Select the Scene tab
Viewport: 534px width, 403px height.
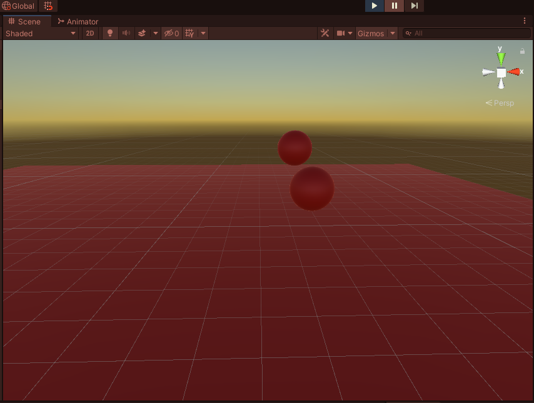click(26, 21)
